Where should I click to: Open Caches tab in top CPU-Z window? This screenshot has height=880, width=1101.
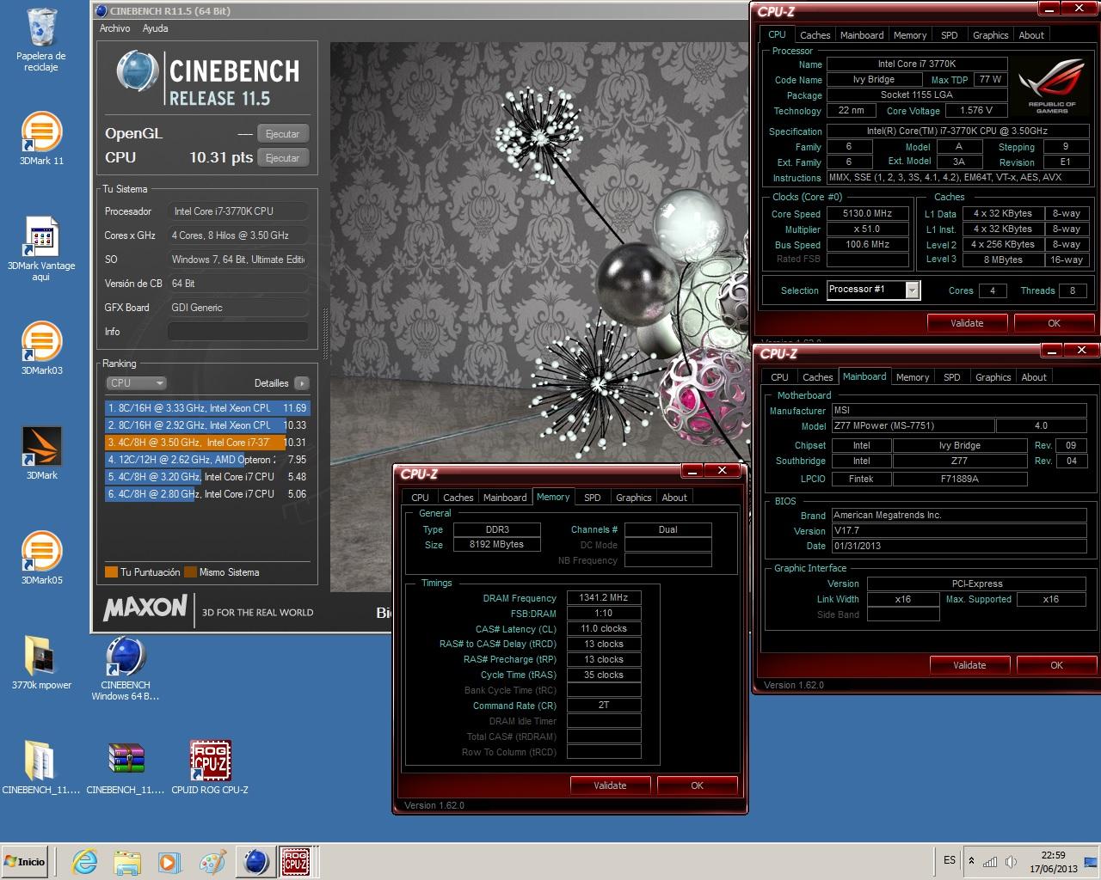pyautogui.click(x=815, y=35)
